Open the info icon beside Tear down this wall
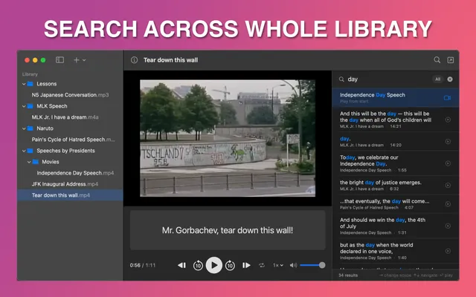476x297 pixels. pos(134,60)
